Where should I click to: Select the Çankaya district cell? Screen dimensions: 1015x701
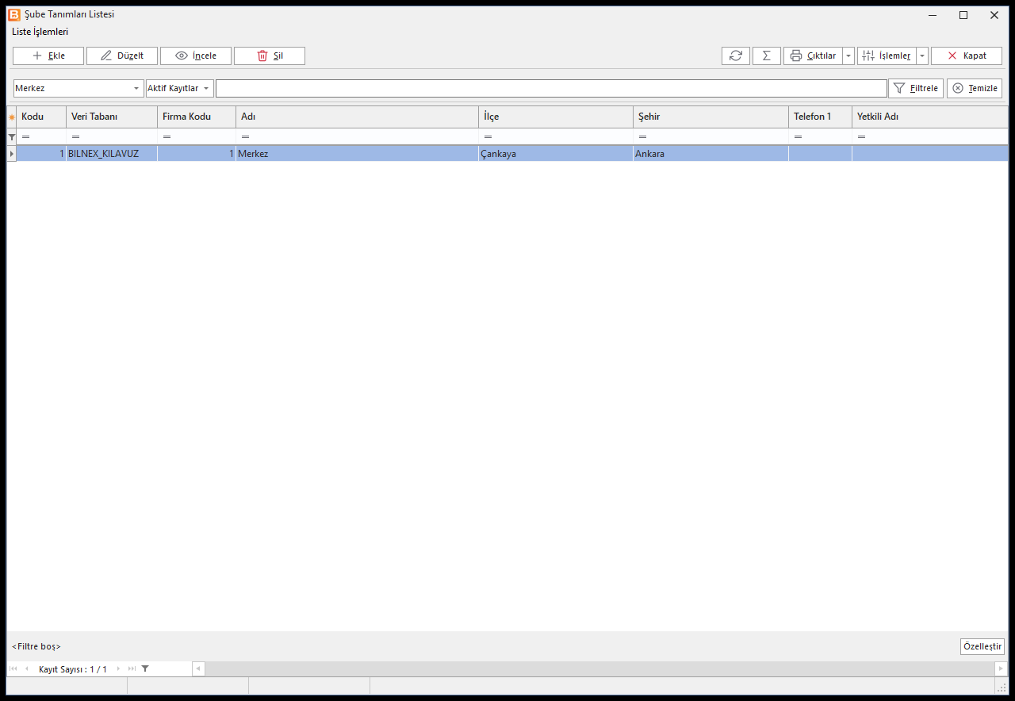point(556,154)
